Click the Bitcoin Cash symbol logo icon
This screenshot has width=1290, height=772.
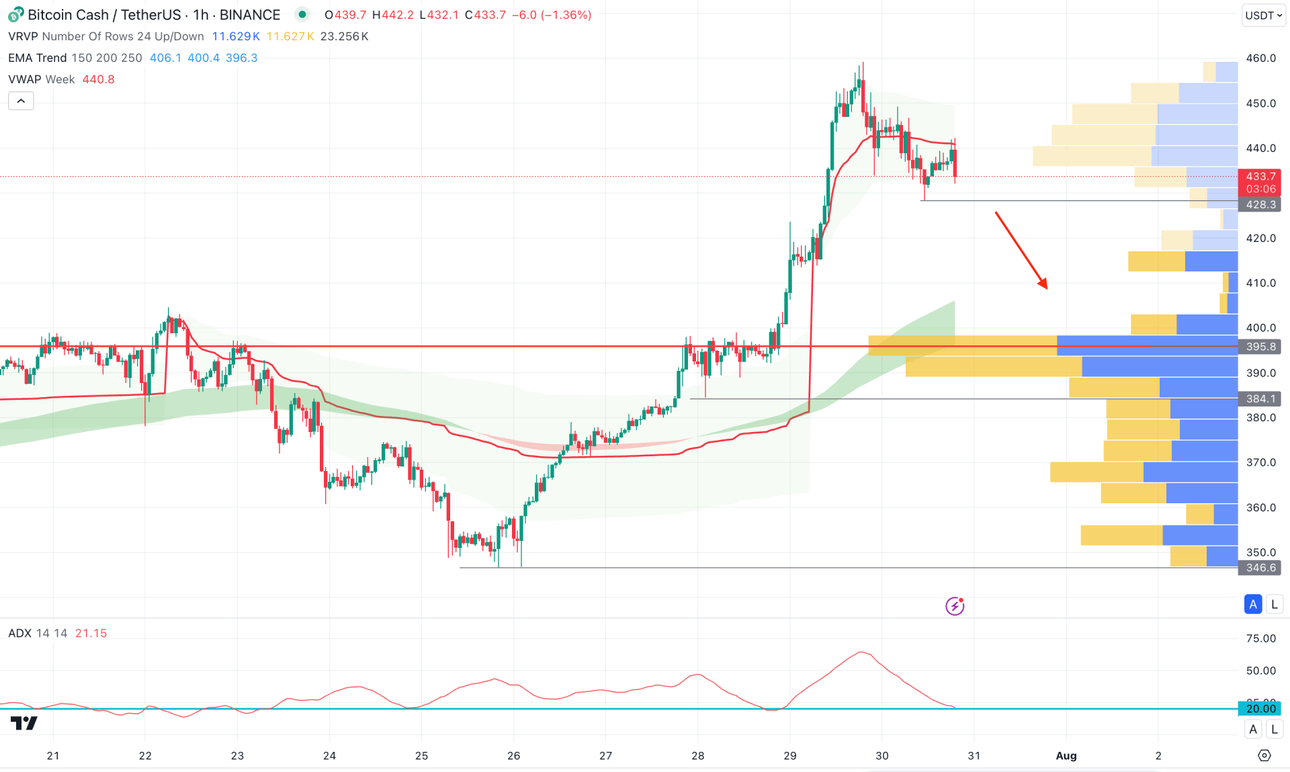[x=15, y=14]
